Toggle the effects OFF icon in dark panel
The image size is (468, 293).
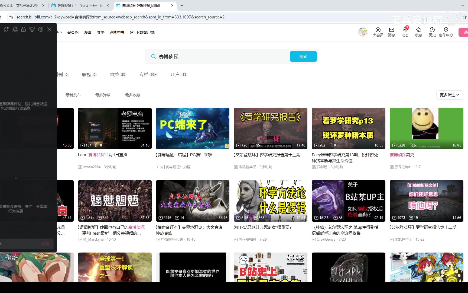(15, 29)
